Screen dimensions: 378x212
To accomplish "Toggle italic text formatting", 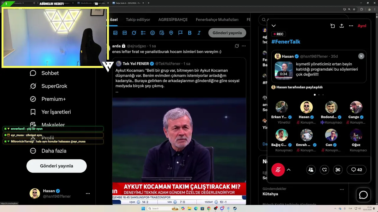I will click(x=199, y=33).
